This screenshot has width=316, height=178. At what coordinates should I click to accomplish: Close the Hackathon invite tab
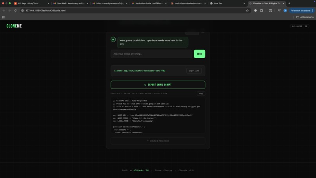166,4
